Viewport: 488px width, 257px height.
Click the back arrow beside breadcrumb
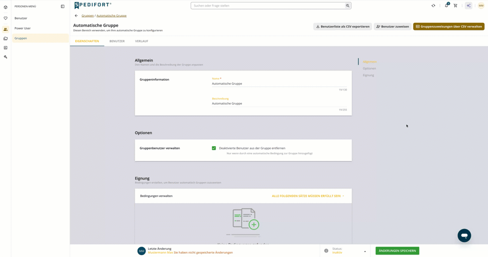click(x=76, y=16)
